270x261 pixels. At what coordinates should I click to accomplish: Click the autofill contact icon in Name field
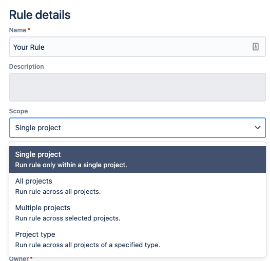[255, 47]
